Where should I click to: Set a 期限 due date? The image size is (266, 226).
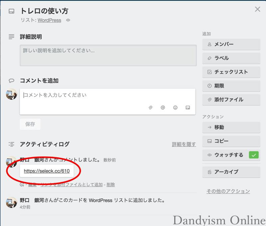(231, 86)
